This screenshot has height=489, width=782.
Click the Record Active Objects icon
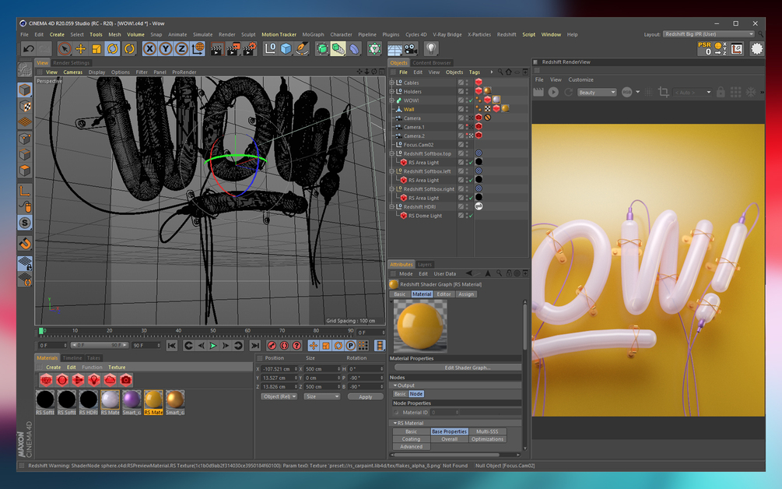point(272,345)
